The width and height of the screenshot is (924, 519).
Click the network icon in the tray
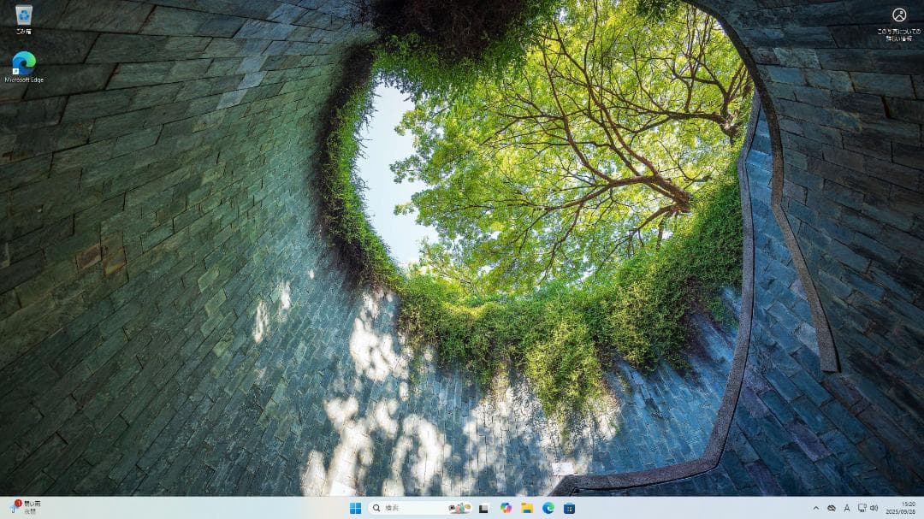click(x=862, y=507)
